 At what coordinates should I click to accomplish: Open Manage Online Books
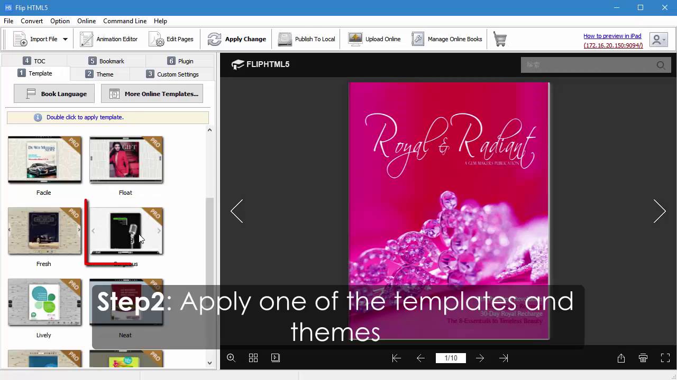pos(447,39)
